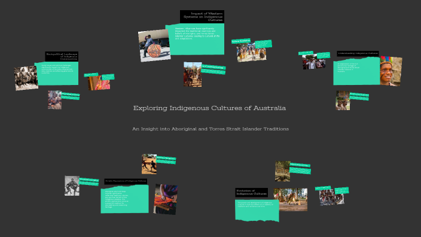
Task: Select the tilted photo of seated group at far right of Evolution
Action: coord(331,197)
